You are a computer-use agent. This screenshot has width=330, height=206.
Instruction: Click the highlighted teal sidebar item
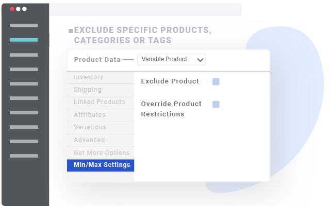pyautogui.click(x=24, y=40)
